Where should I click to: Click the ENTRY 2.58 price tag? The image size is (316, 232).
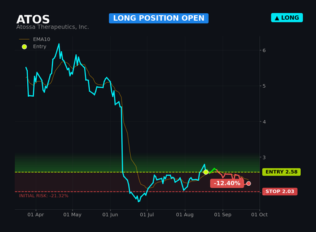(x=281, y=172)
